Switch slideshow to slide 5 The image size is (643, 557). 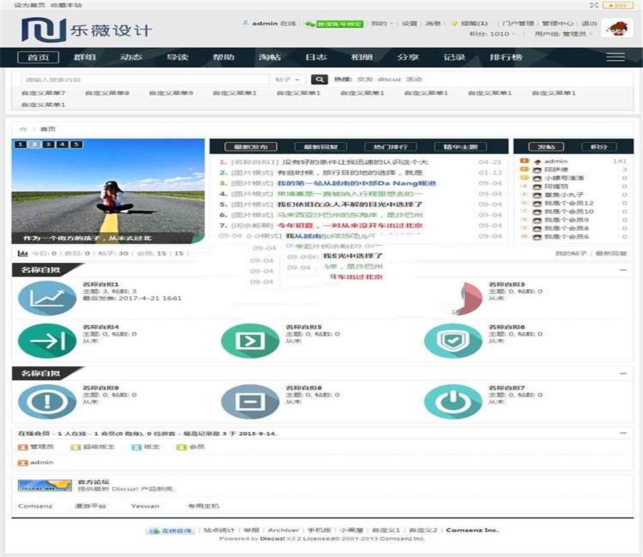tap(76, 144)
